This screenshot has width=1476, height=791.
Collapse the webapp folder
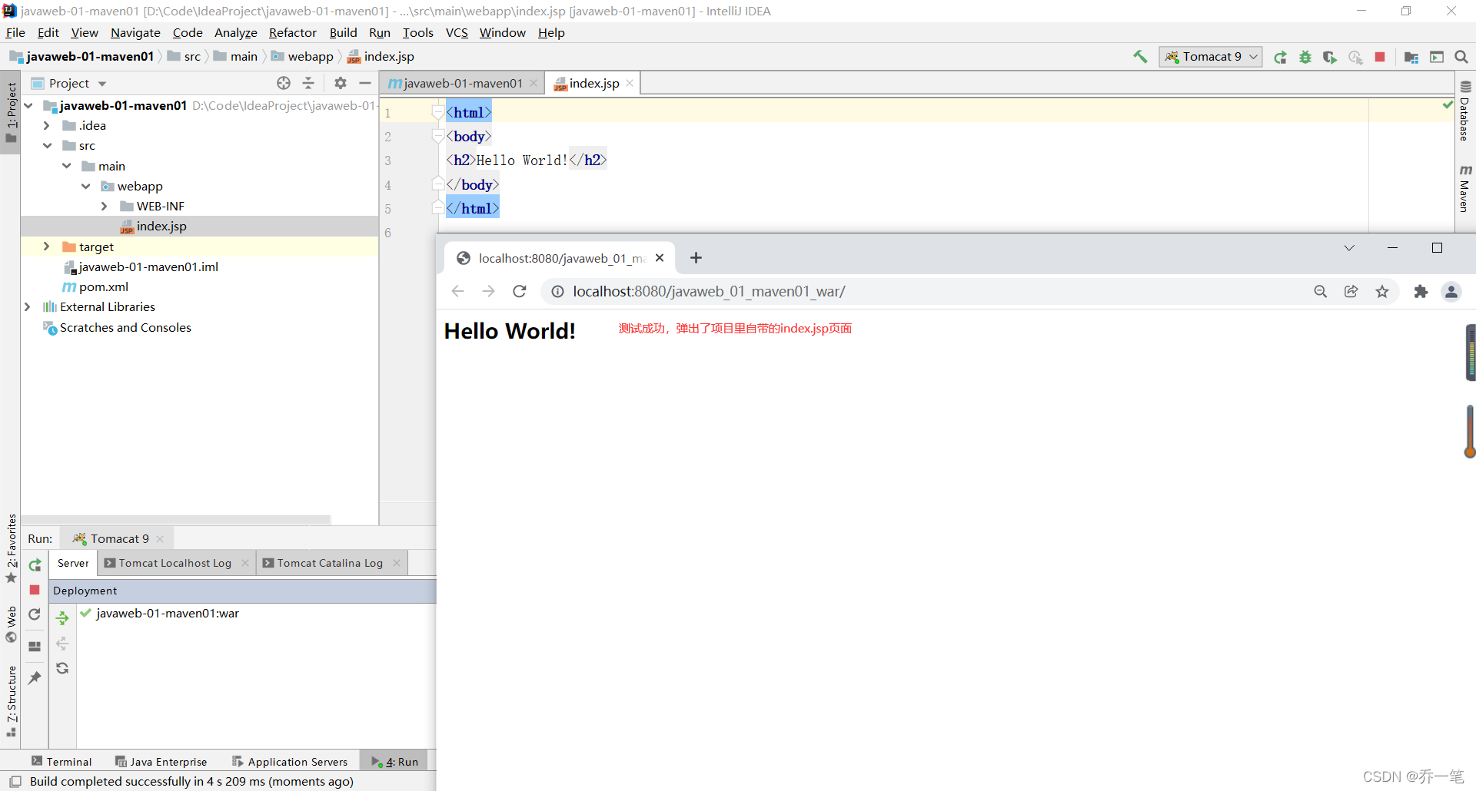pos(86,186)
